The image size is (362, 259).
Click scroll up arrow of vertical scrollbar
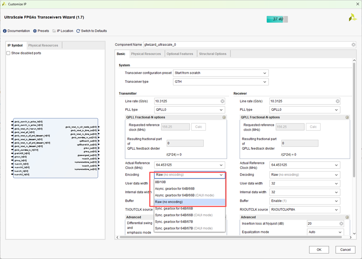click(x=354, y=60)
